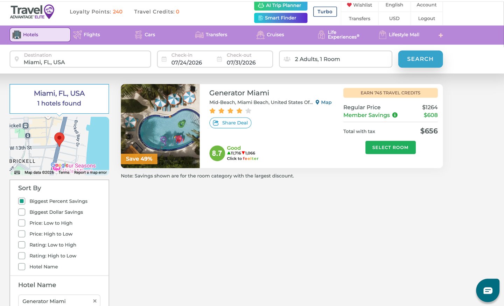504x306 pixels.
Task: Click the Loyalty Points: 240 text
Action: coord(96,12)
